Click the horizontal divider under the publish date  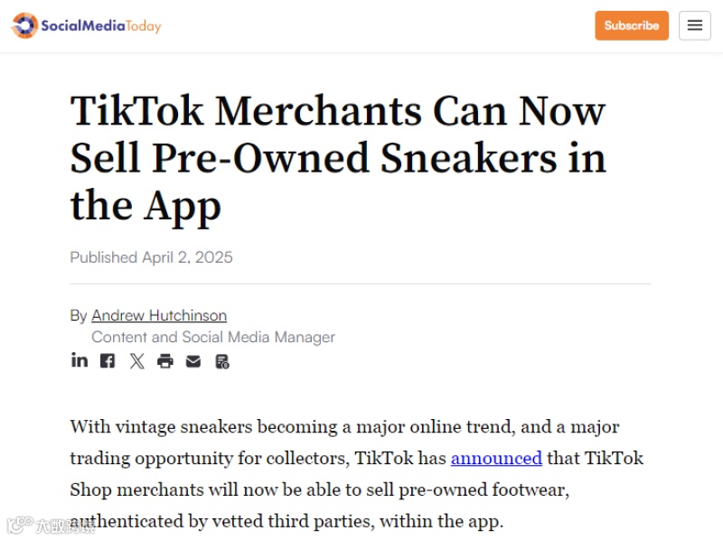[x=360, y=284]
